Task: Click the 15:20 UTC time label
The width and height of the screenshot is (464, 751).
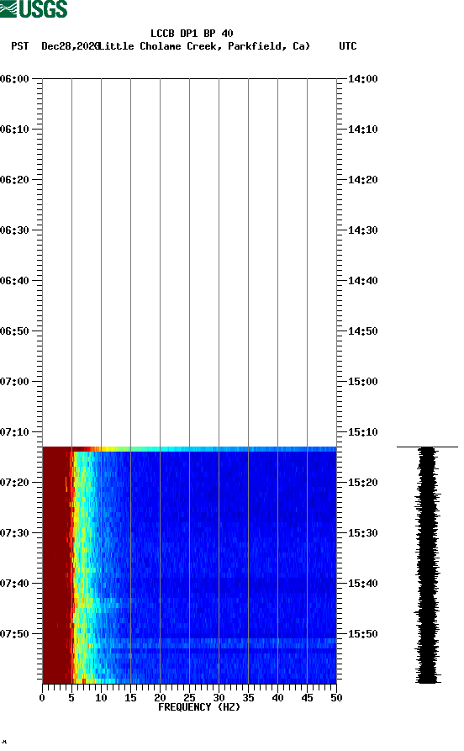Action: pos(362,483)
